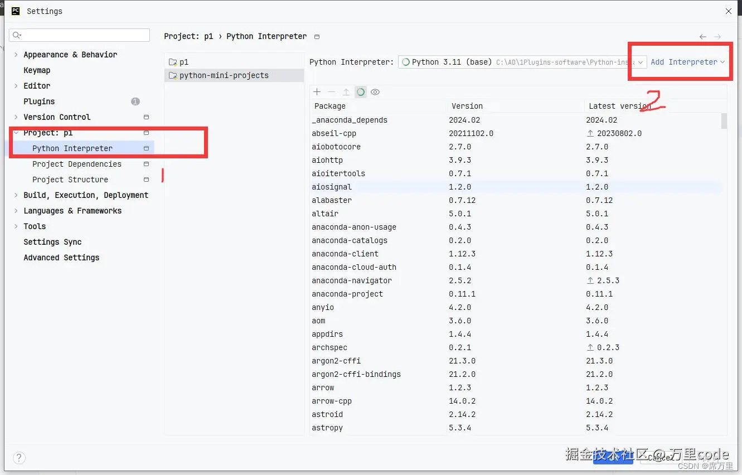Select the archspec package row
Image resolution: width=742 pixels, height=475 pixels.
tap(516, 347)
